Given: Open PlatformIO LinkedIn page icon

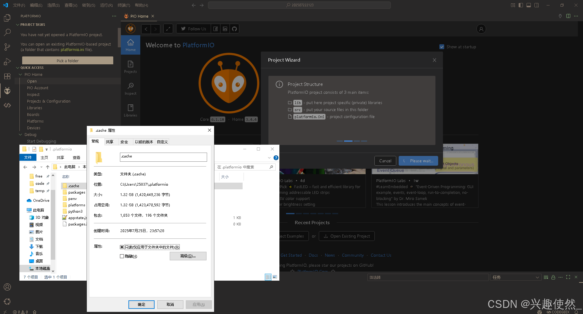Looking at the screenshot, I should [x=225, y=29].
